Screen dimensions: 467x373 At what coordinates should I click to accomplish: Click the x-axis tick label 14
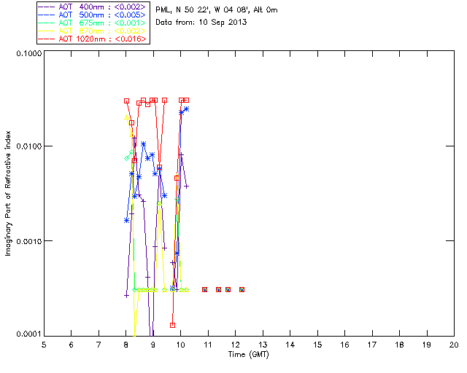click(290, 345)
